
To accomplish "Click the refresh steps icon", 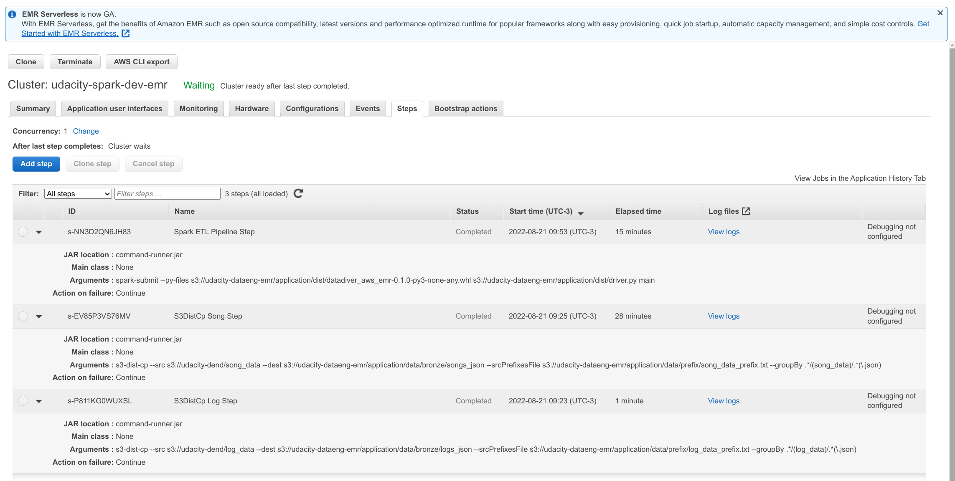I will [x=298, y=193].
